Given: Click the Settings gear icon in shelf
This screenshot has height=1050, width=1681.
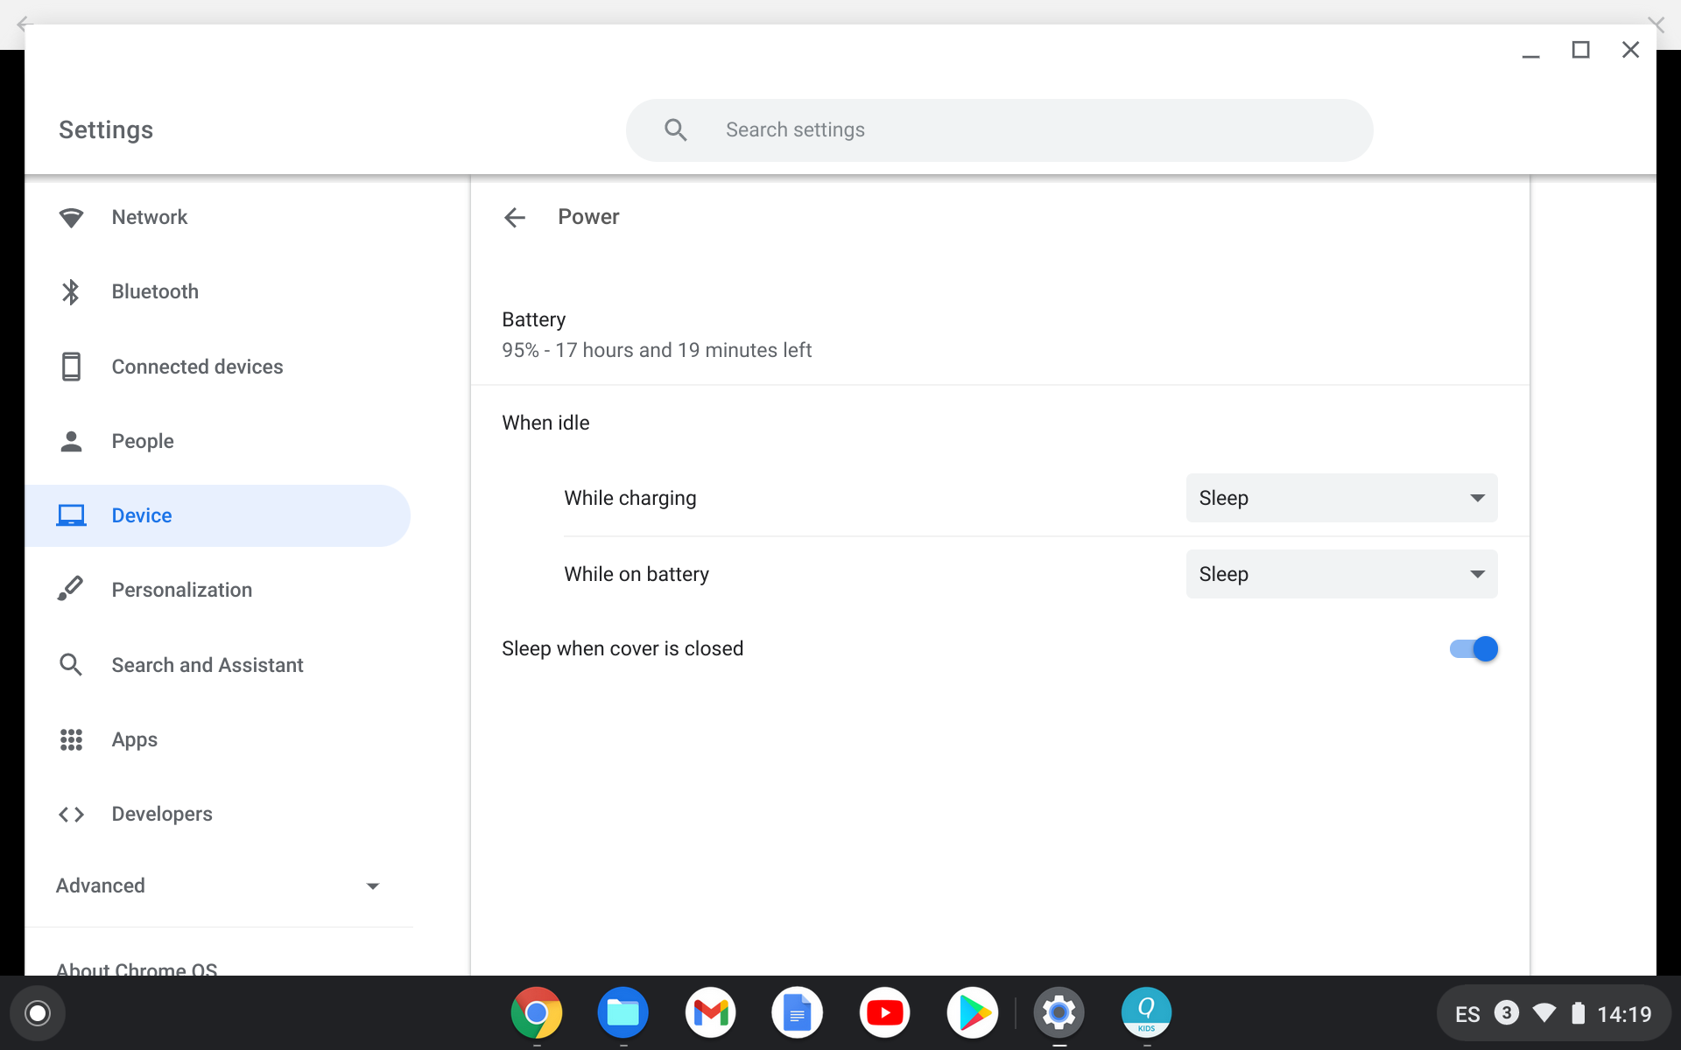Looking at the screenshot, I should pyautogui.click(x=1059, y=1013).
